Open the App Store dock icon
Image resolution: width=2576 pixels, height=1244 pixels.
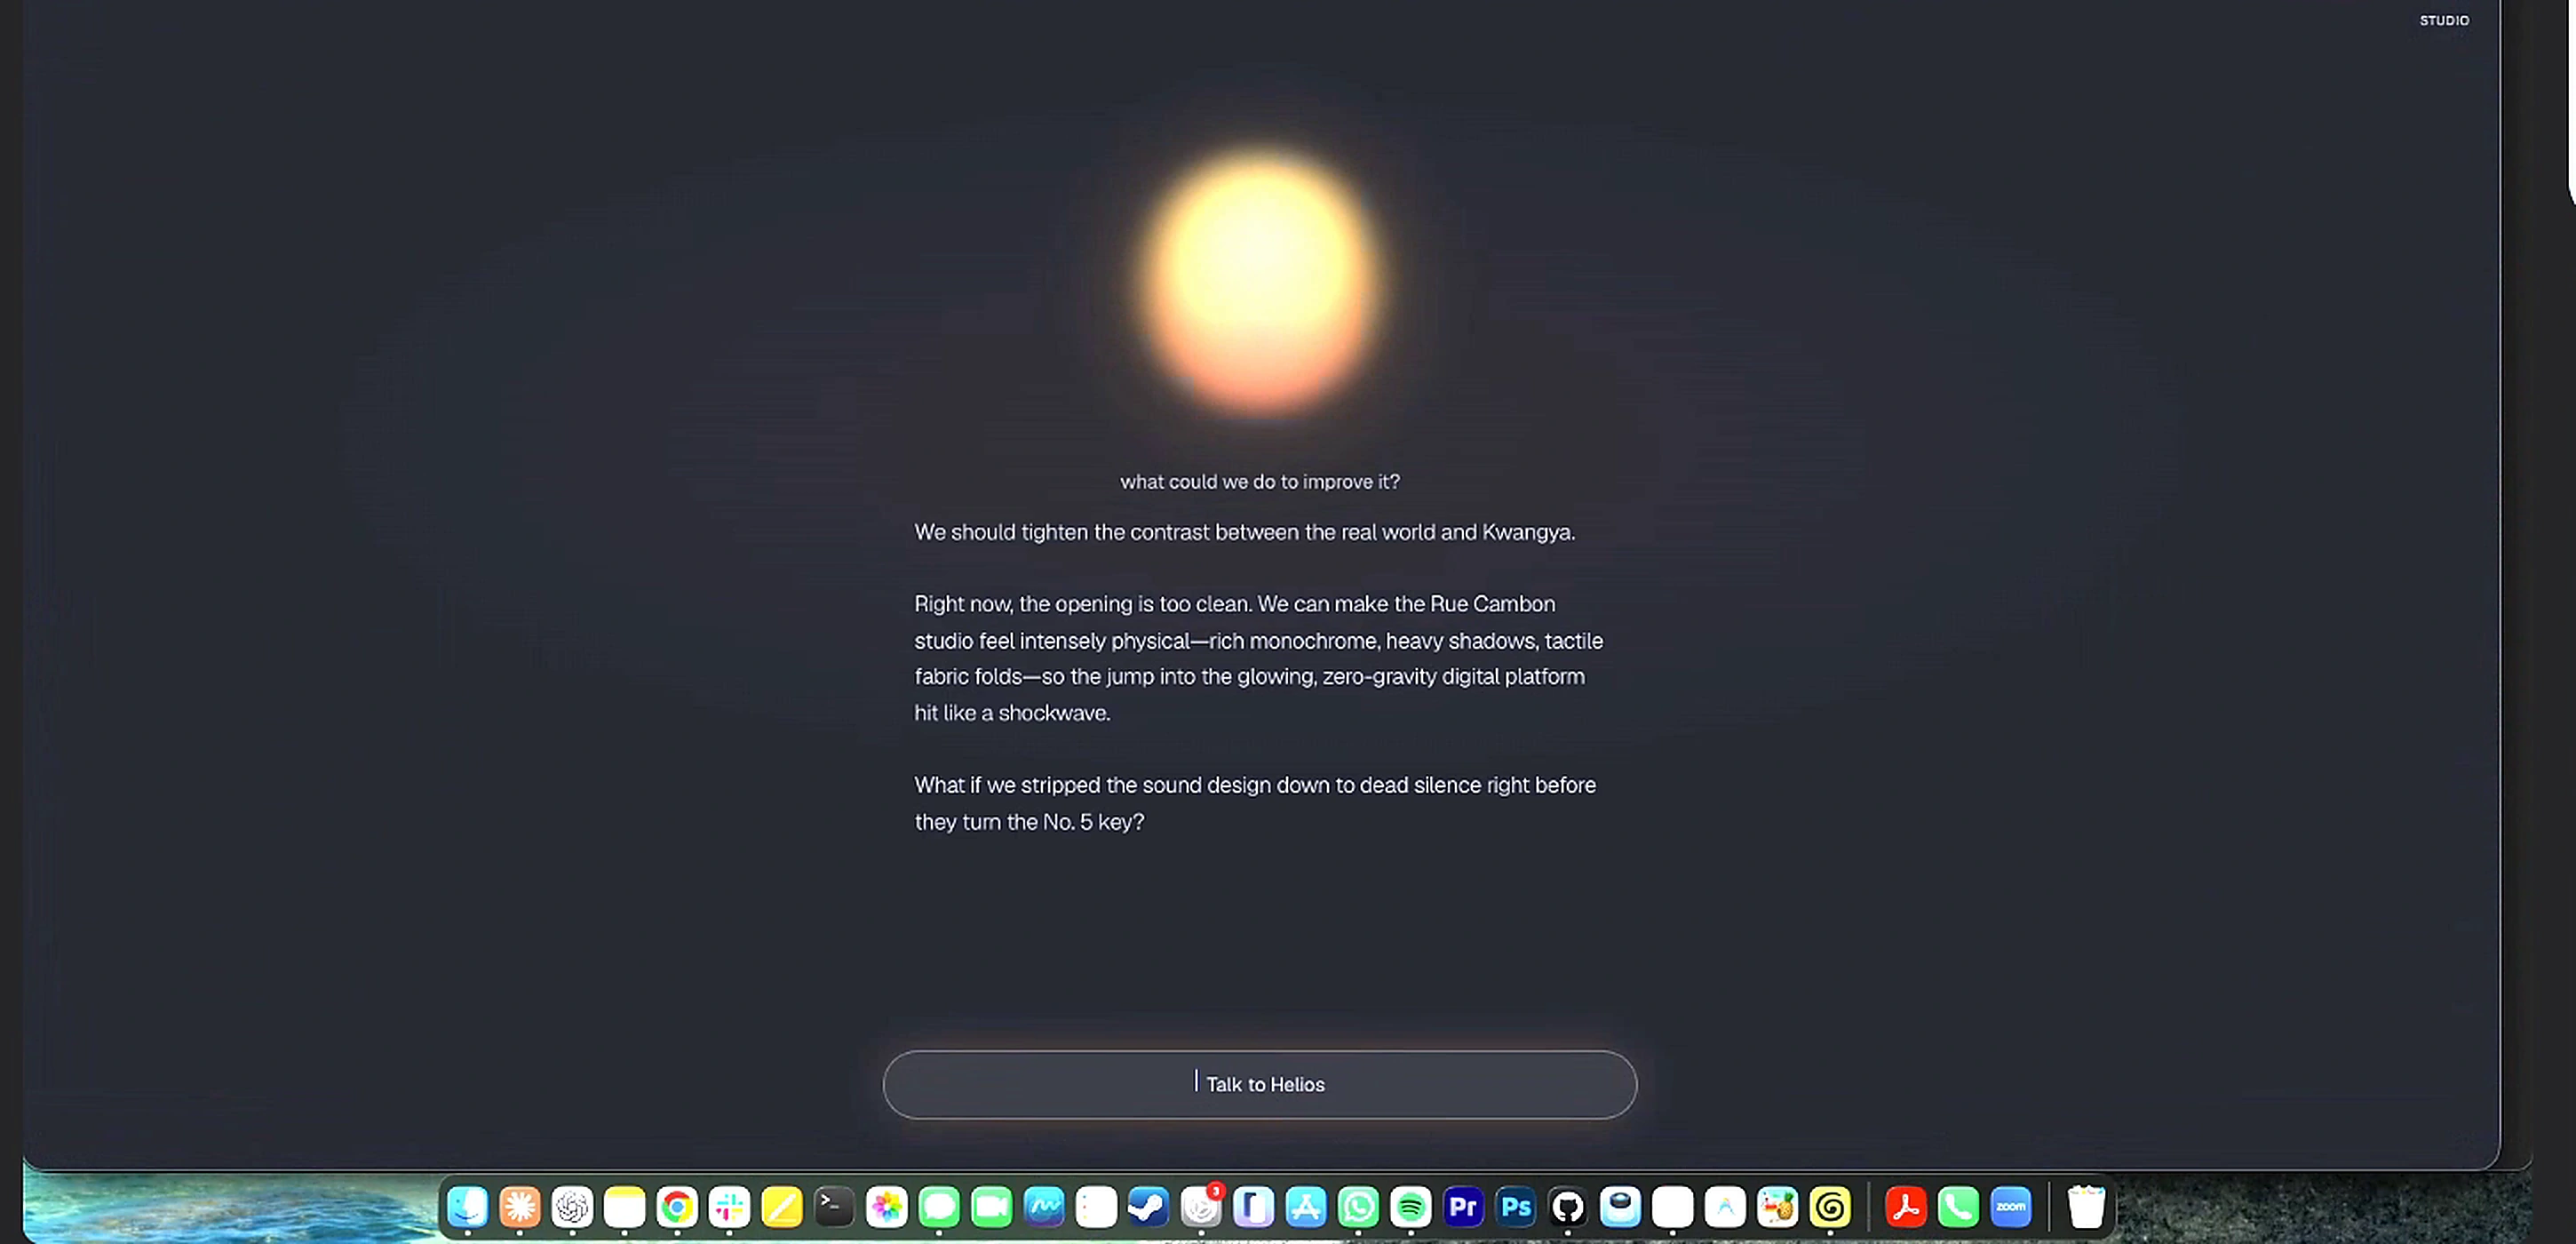tap(1306, 1207)
